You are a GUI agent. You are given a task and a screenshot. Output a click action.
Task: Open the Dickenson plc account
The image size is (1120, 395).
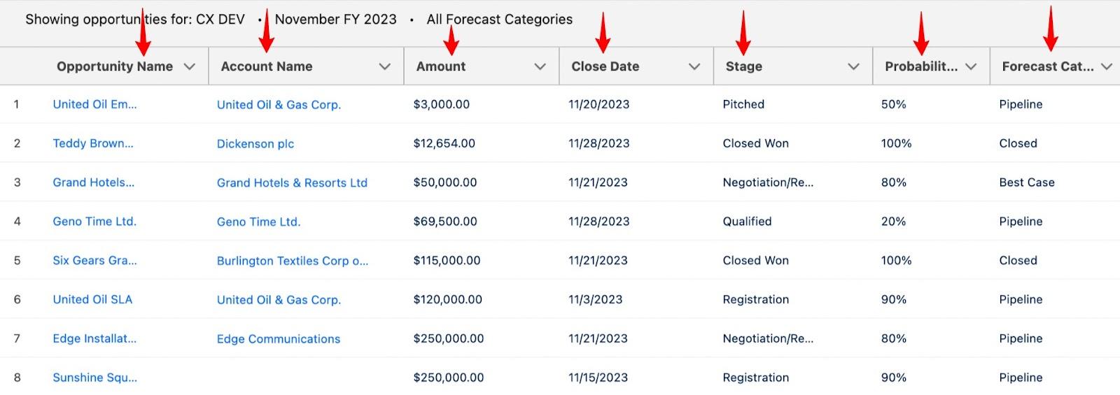coord(255,143)
